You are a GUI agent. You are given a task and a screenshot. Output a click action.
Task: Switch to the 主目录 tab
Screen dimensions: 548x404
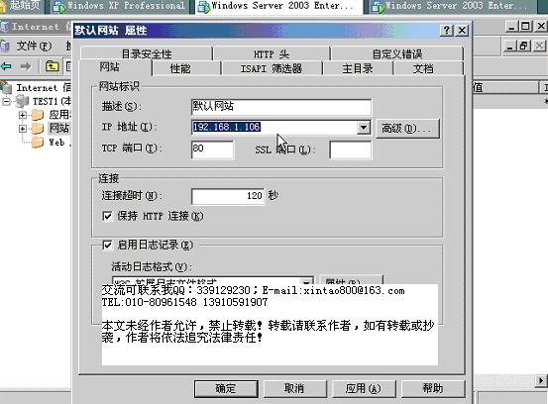point(358,68)
